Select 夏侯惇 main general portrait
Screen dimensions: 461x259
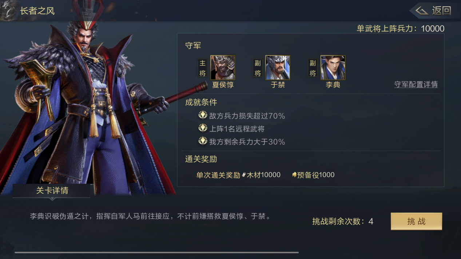(x=223, y=68)
